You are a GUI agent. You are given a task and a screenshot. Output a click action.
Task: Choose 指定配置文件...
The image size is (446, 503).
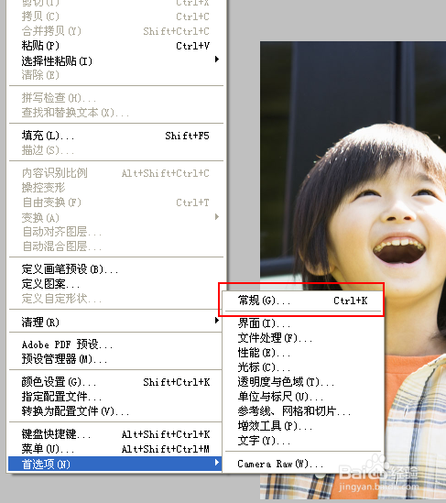pyautogui.click(x=115, y=397)
